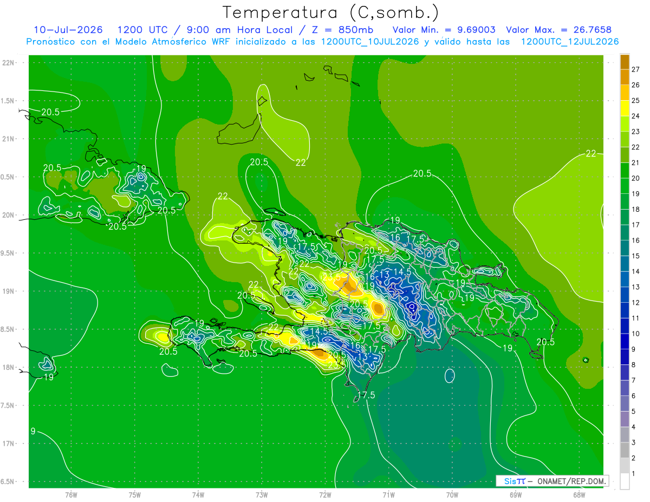The image size is (650, 502).
Task: Select valid-until time "1200UTC_12JUL2026"
Action: [x=570, y=42]
